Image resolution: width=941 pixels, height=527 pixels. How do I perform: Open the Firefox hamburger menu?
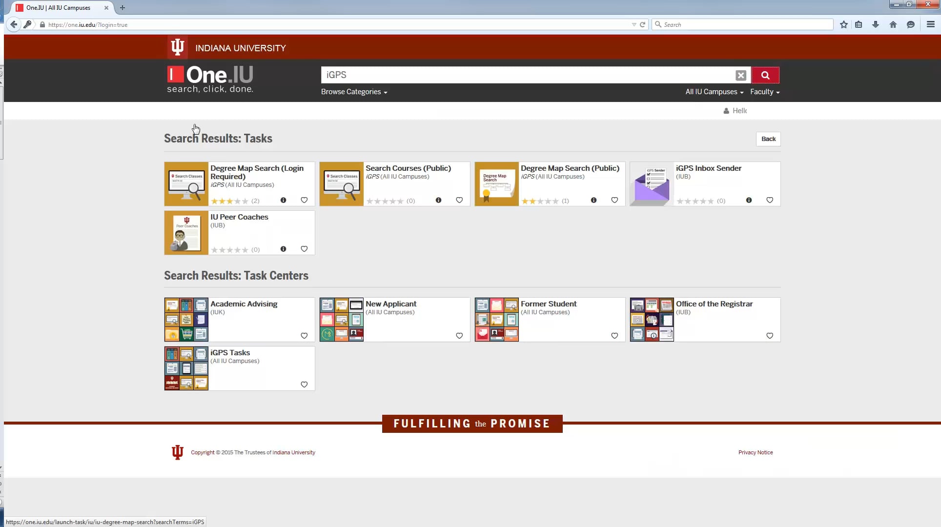pyautogui.click(x=930, y=24)
